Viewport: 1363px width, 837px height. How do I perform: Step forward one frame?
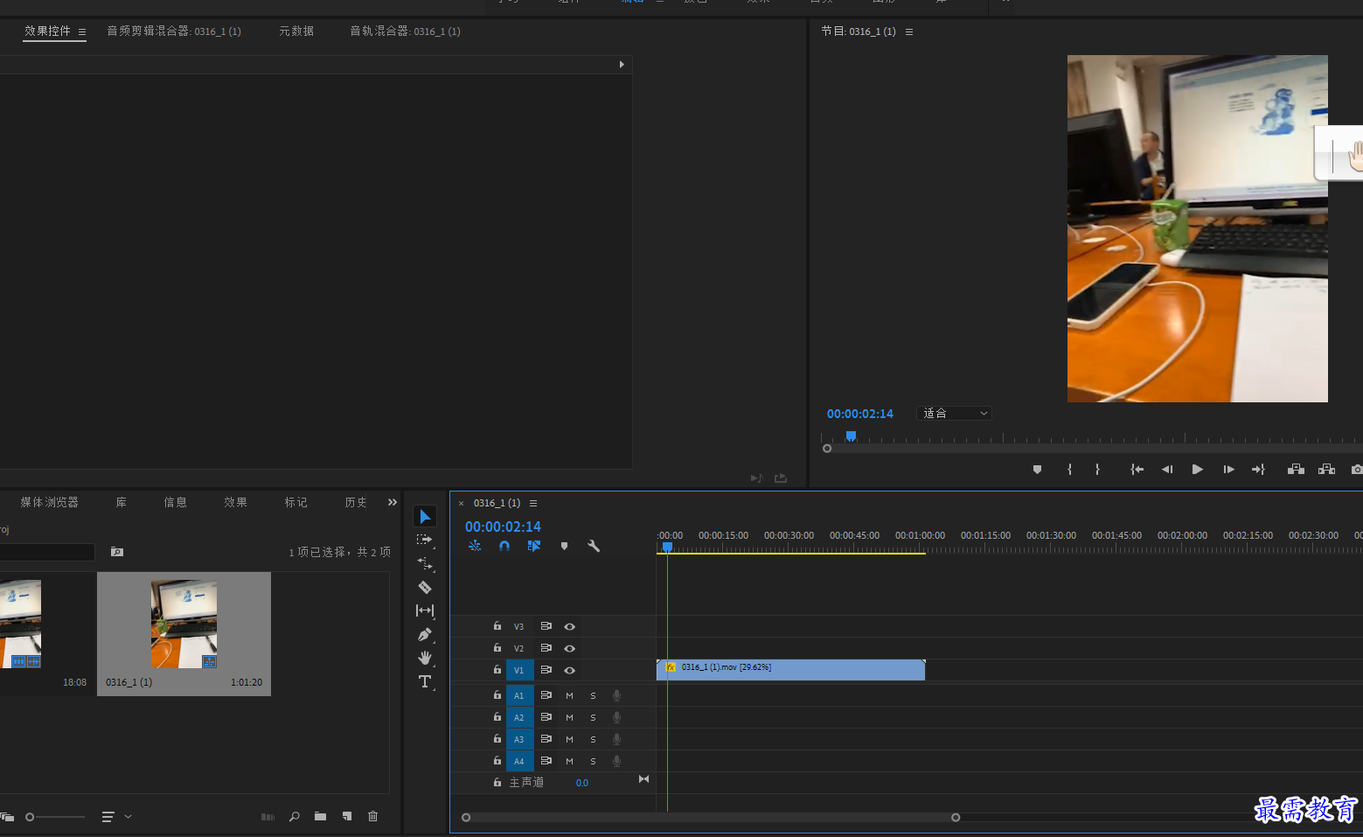pos(1228,470)
